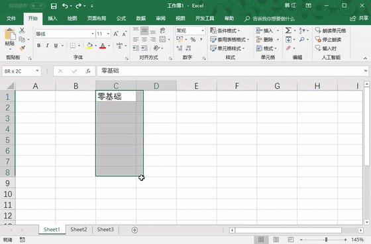Open the 插入 ribbon tab
This screenshot has height=244, width=371.
click(x=52, y=19)
